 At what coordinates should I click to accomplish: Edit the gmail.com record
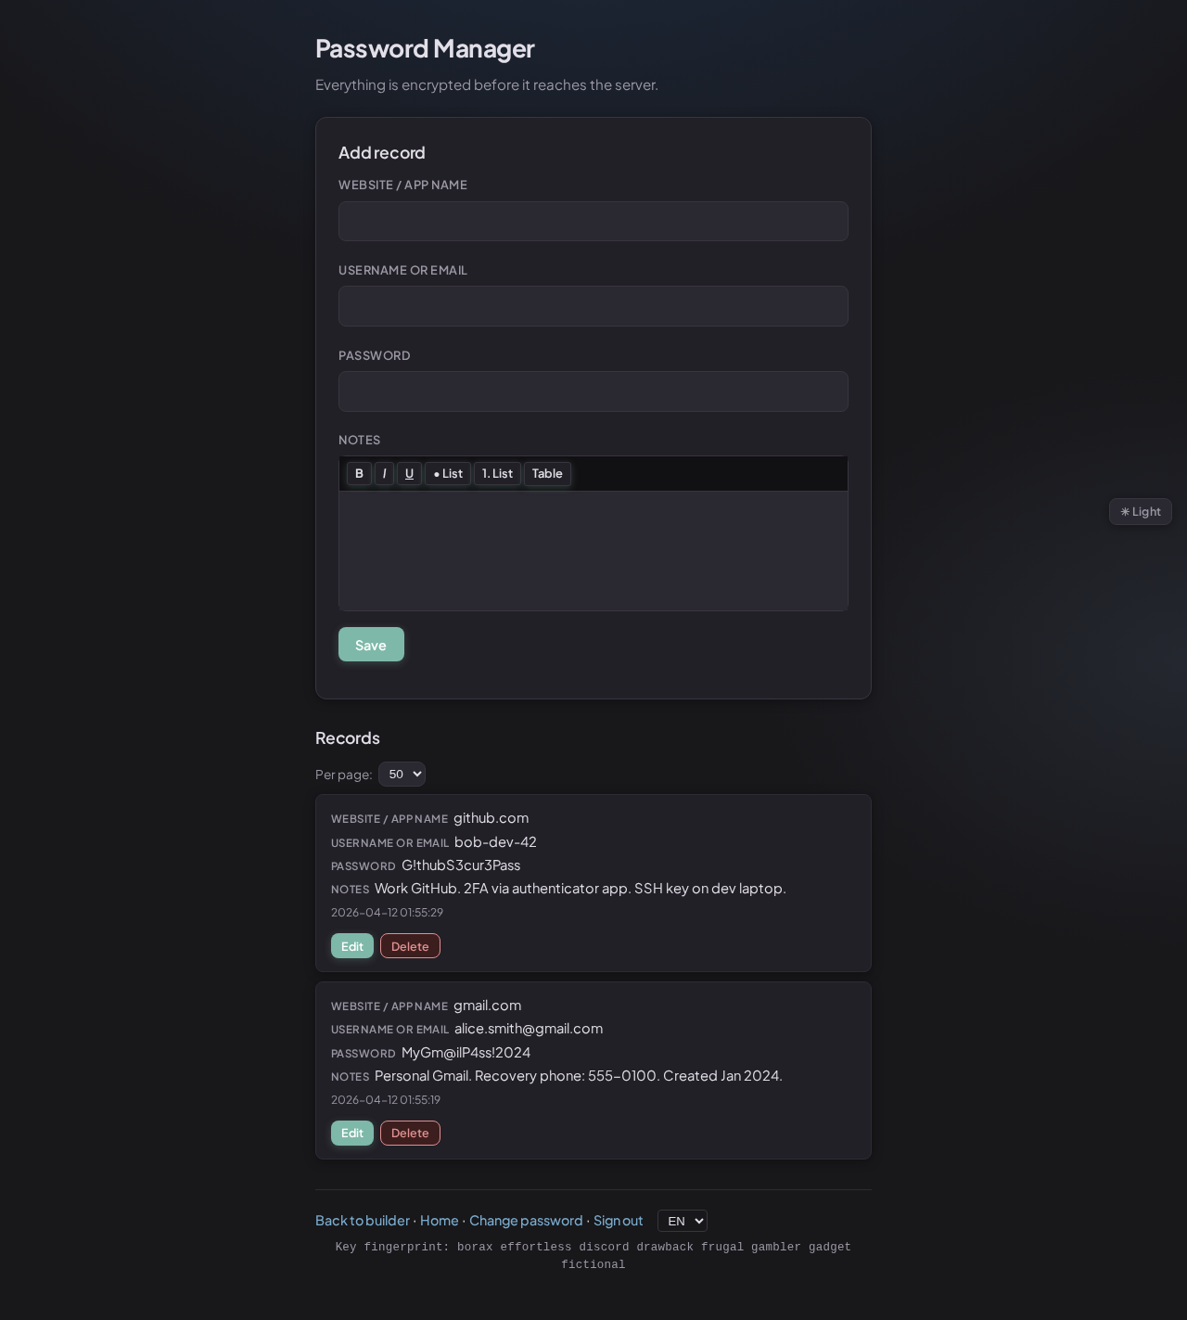[352, 1134]
